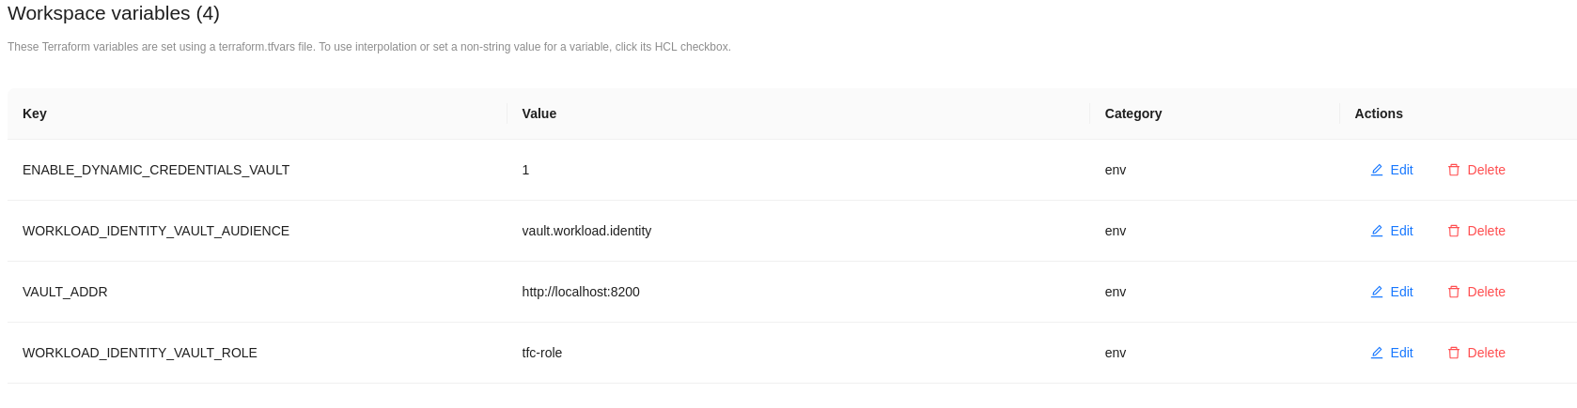Click the Key column header
Viewport: 1577px width, 408px height.
(x=35, y=113)
